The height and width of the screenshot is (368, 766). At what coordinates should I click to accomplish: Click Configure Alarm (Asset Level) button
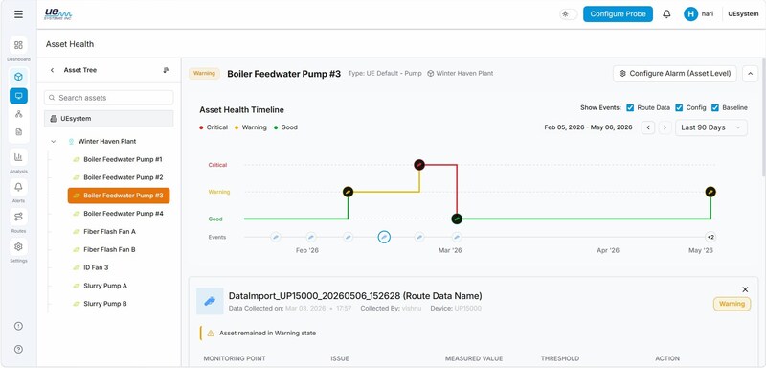[x=675, y=73]
